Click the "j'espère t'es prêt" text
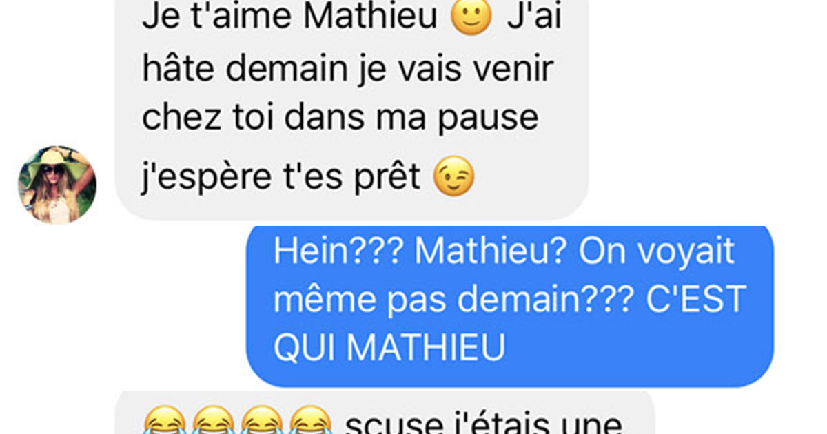827x434 pixels. pos(281,179)
